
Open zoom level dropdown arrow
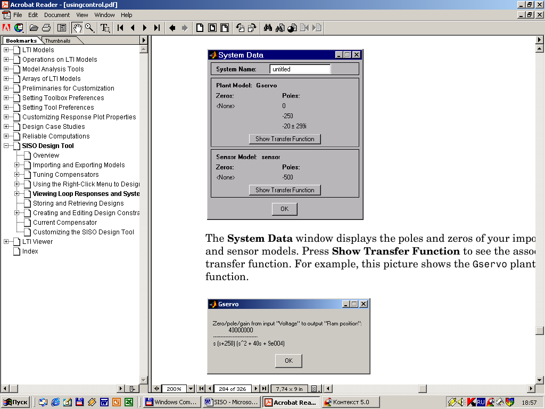(x=191, y=388)
